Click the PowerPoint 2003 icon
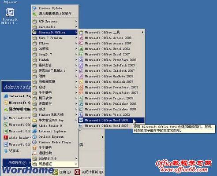 click(x=81, y=87)
